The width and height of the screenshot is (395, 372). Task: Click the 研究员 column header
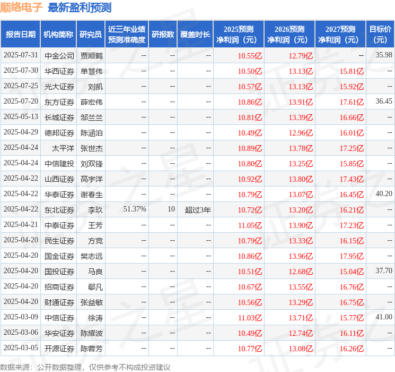coord(91,34)
